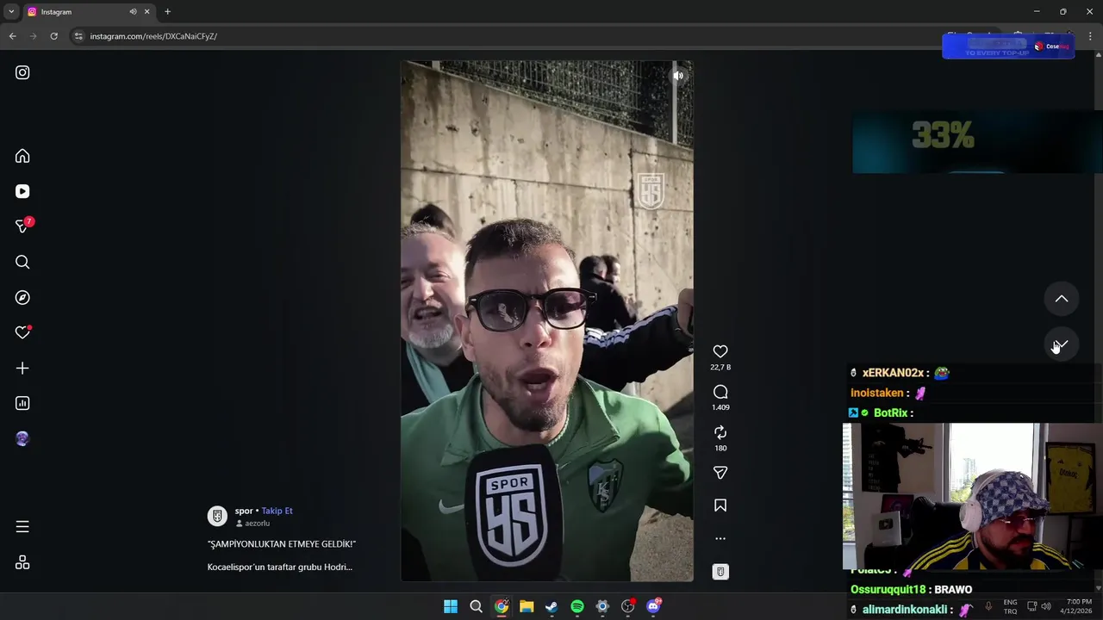Viewport: 1103px width, 620px height.
Task: Save the reel with bookmark icon
Action: 720,505
